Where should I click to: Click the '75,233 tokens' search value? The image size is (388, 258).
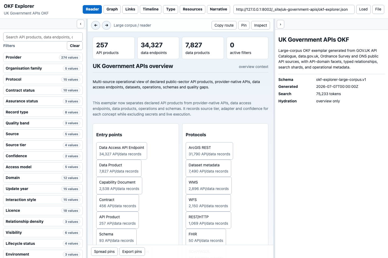point(328,94)
